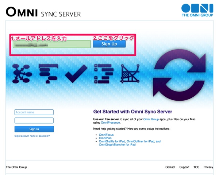
Task: Open forgot account name or password link
Action: [32, 136]
